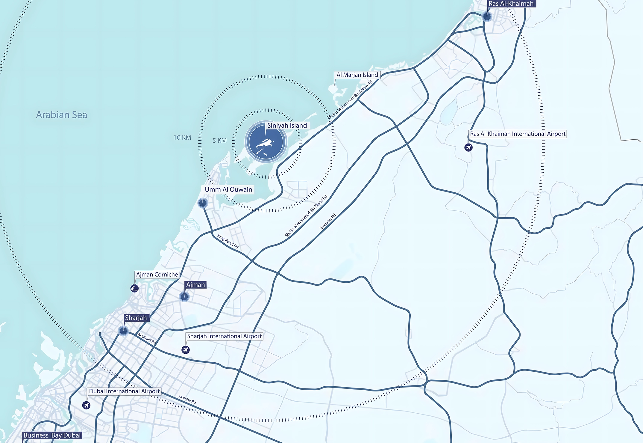Click the 10 KM radius label
This screenshot has height=443, width=643.
pyautogui.click(x=182, y=138)
